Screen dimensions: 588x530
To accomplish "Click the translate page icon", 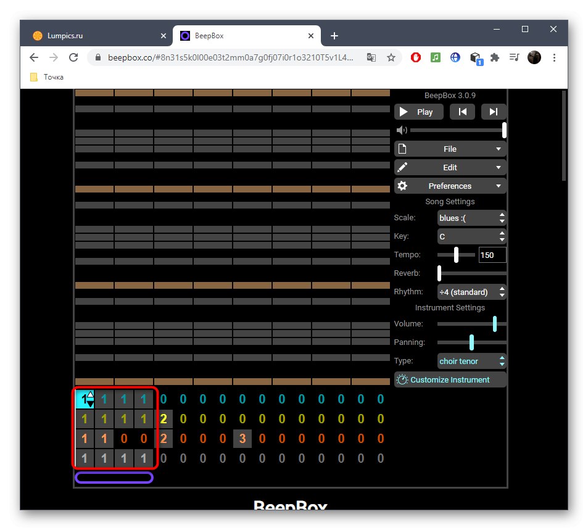I will click(x=371, y=57).
